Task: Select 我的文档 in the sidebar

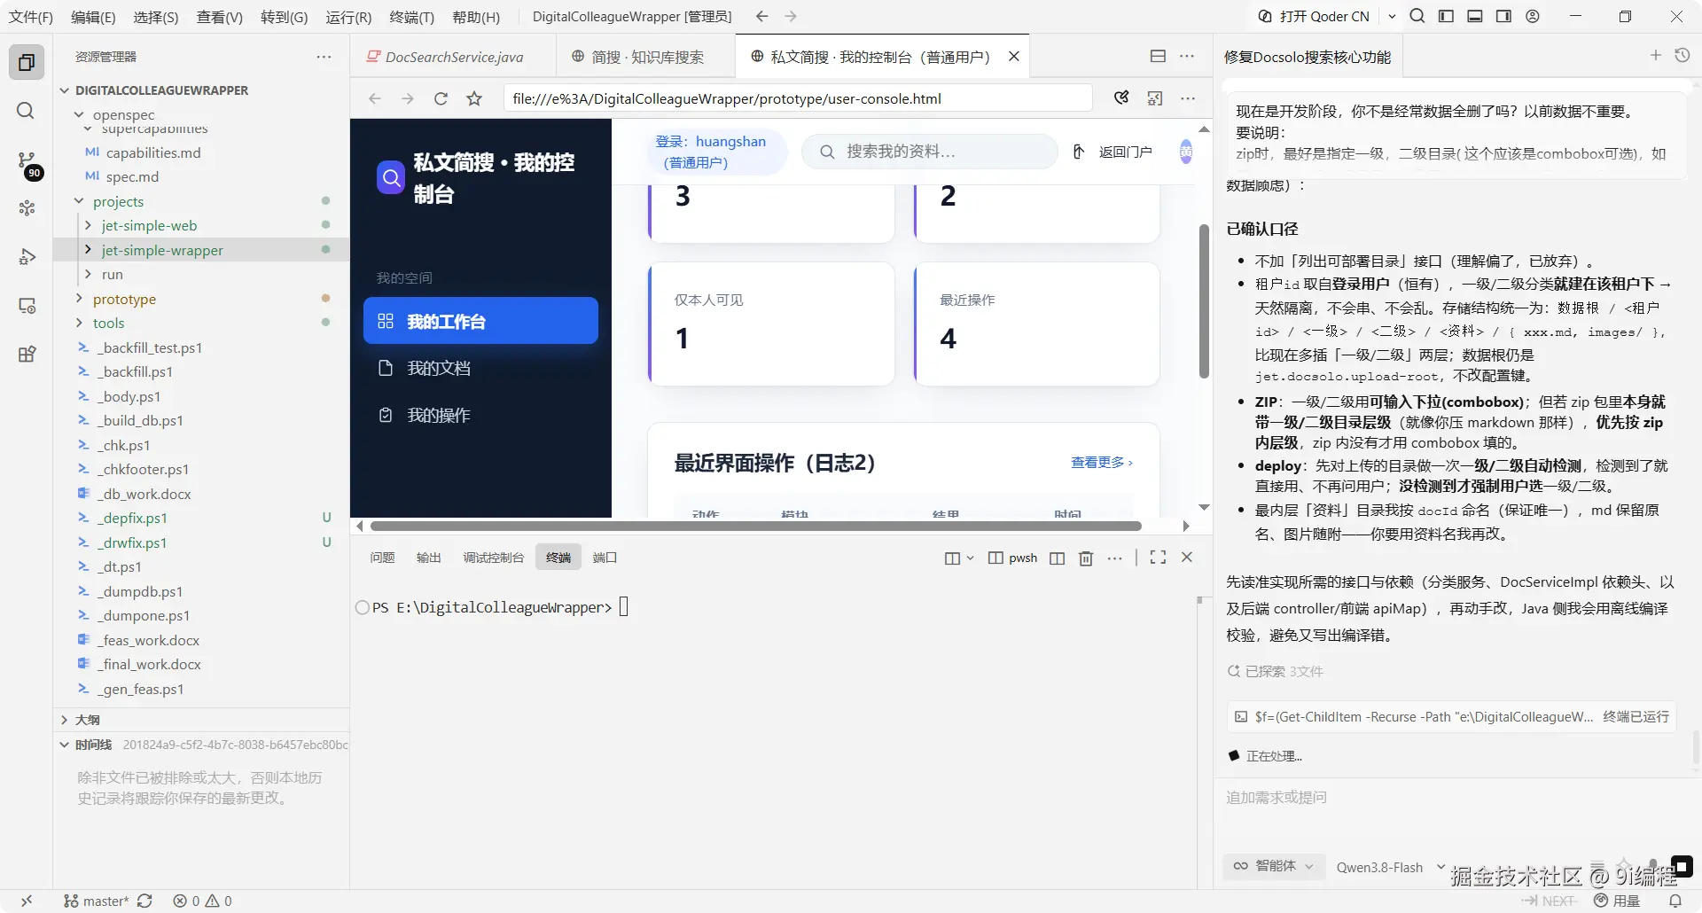Action: [x=480, y=368]
